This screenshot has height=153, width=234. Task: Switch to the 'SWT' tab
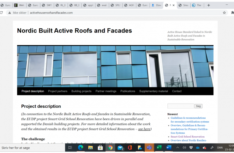[x=47, y=5]
